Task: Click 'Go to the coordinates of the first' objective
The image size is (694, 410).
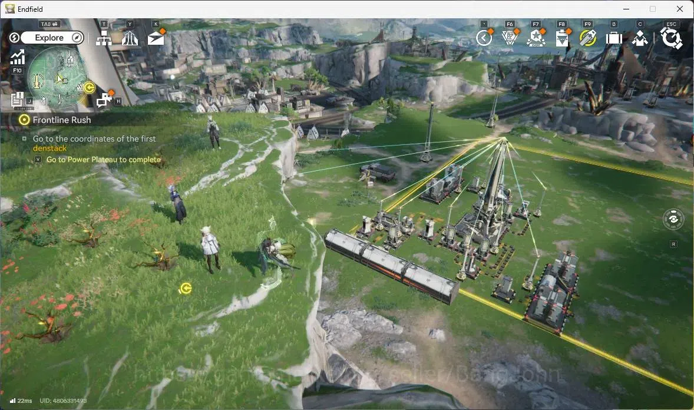Action: pos(94,138)
